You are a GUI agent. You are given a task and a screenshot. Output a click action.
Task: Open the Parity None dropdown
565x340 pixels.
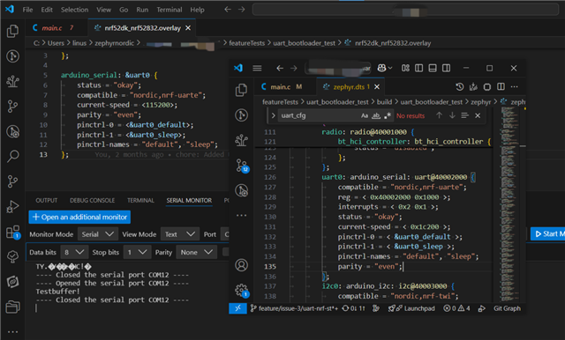pyautogui.click(x=196, y=252)
